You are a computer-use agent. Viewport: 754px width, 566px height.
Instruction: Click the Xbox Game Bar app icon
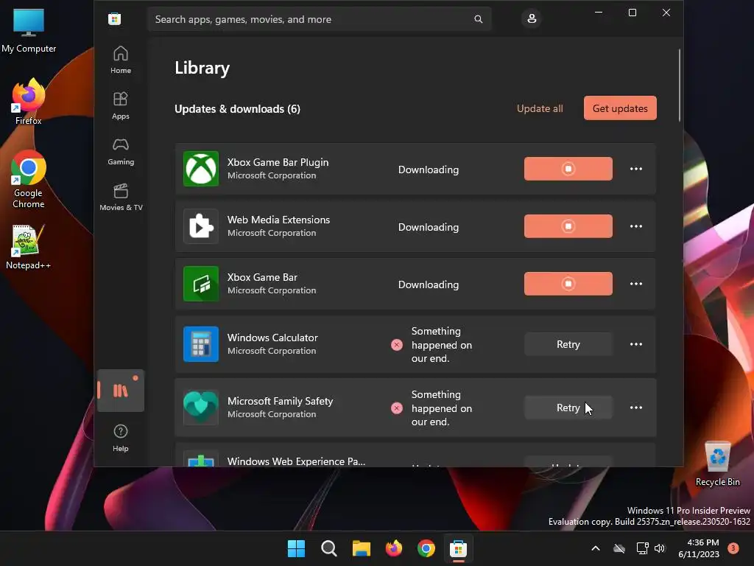click(x=201, y=284)
